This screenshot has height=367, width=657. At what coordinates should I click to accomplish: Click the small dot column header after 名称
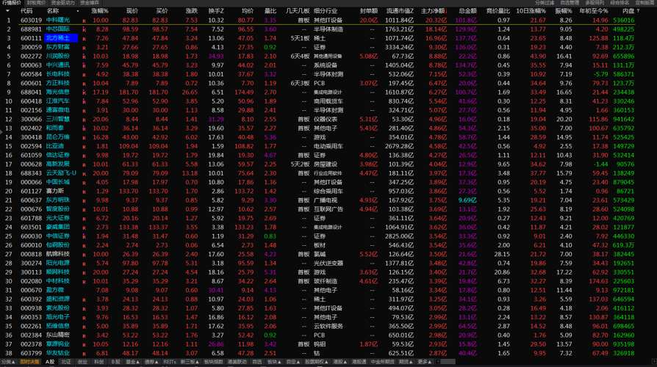tap(77, 11)
